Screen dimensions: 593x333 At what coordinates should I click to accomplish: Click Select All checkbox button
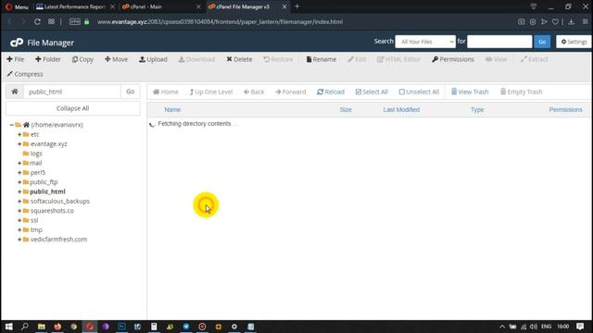pos(372,92)
